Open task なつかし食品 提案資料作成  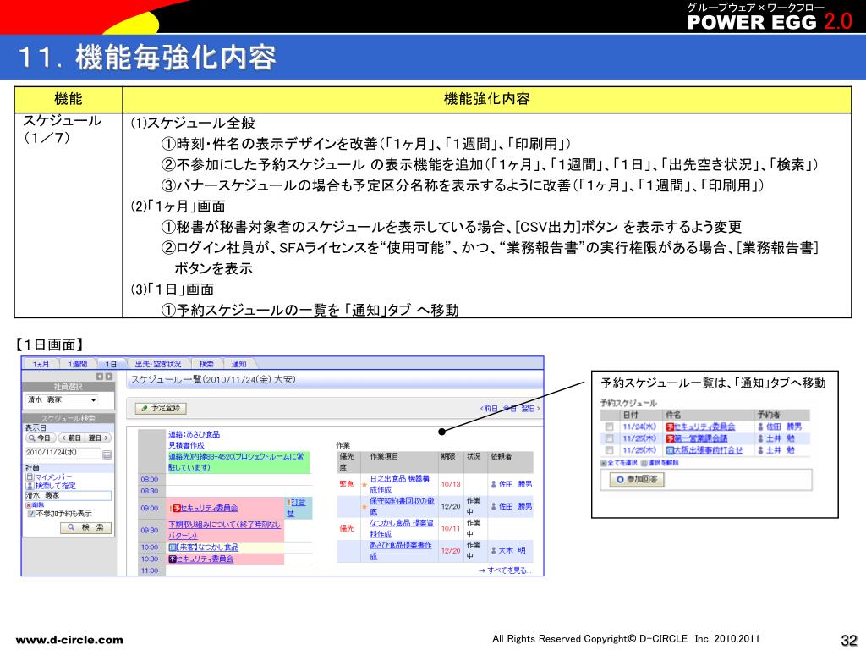tap(402, 528)
